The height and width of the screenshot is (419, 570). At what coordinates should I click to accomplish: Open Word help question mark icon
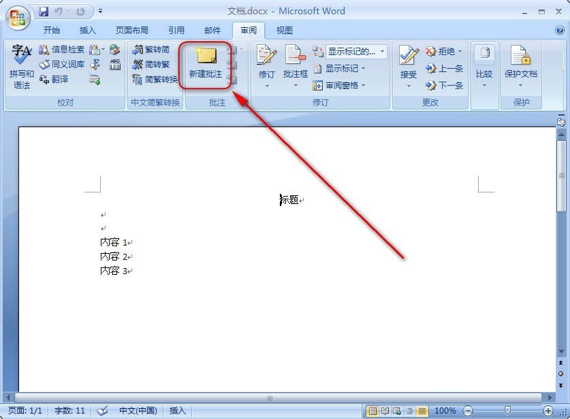point(560,30)
